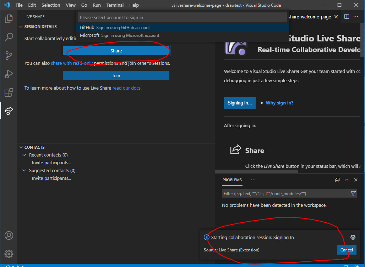Select the Live Share activity bar icon
The height and width of the screenshot is (267, 365).
pos(9,111)
